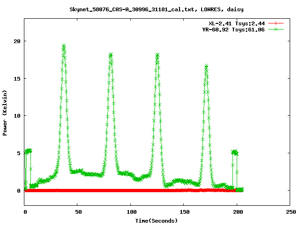Click the XL-2.41 Tsys:2.44 legend entry
The height and width of the screenshot is (225, 300).
coord(236,23)
